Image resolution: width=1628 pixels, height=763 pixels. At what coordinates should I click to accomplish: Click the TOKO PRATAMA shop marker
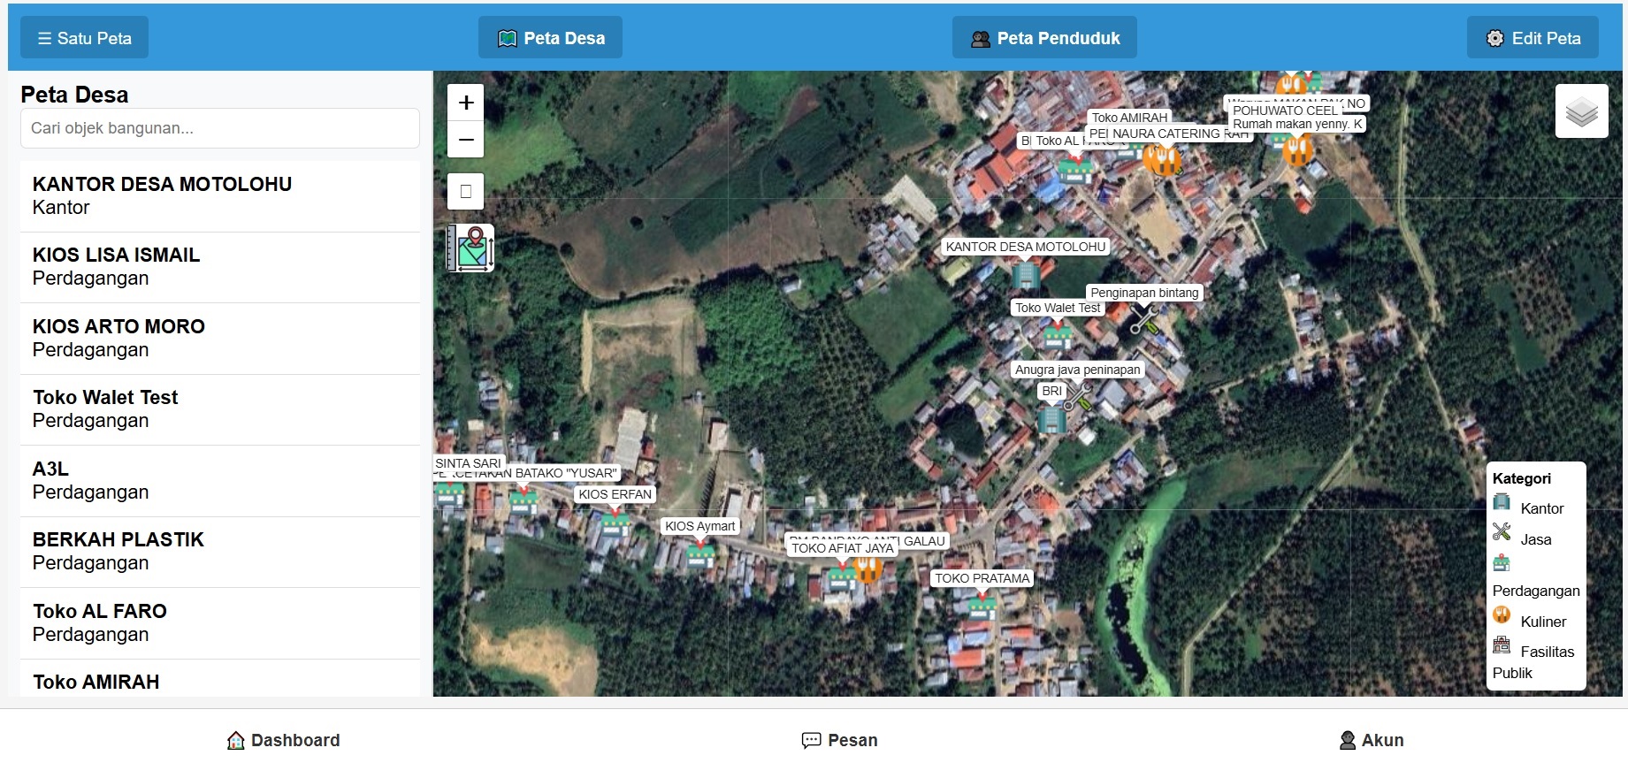[x=982, y=607]
